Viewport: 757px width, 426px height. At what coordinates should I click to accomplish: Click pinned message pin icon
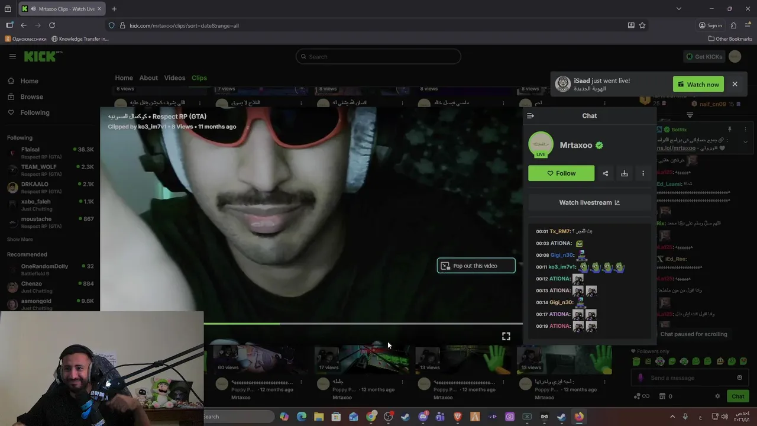tap(729, 130)
